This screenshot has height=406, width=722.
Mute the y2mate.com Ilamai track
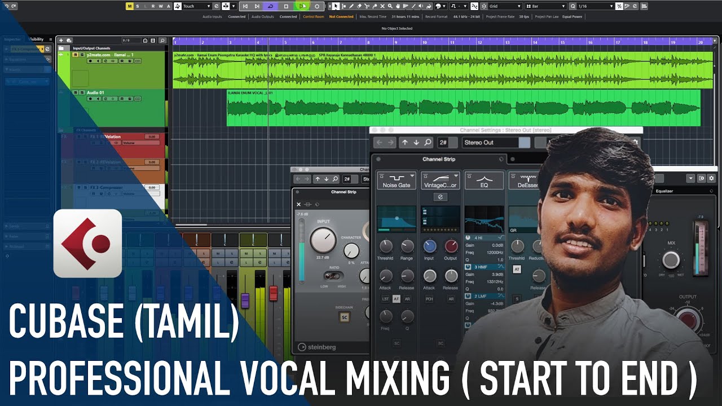coord(77,55)
